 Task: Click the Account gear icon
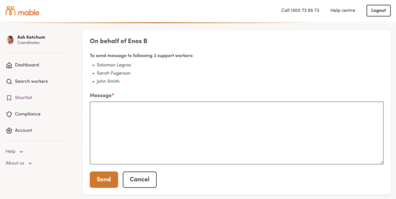click(9, 130)
